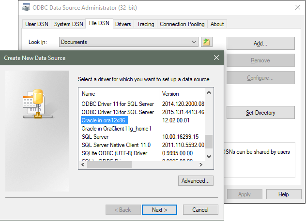The image size is (306, 221).
Task: Proceed with the Next > button
Action: [160, 210]
